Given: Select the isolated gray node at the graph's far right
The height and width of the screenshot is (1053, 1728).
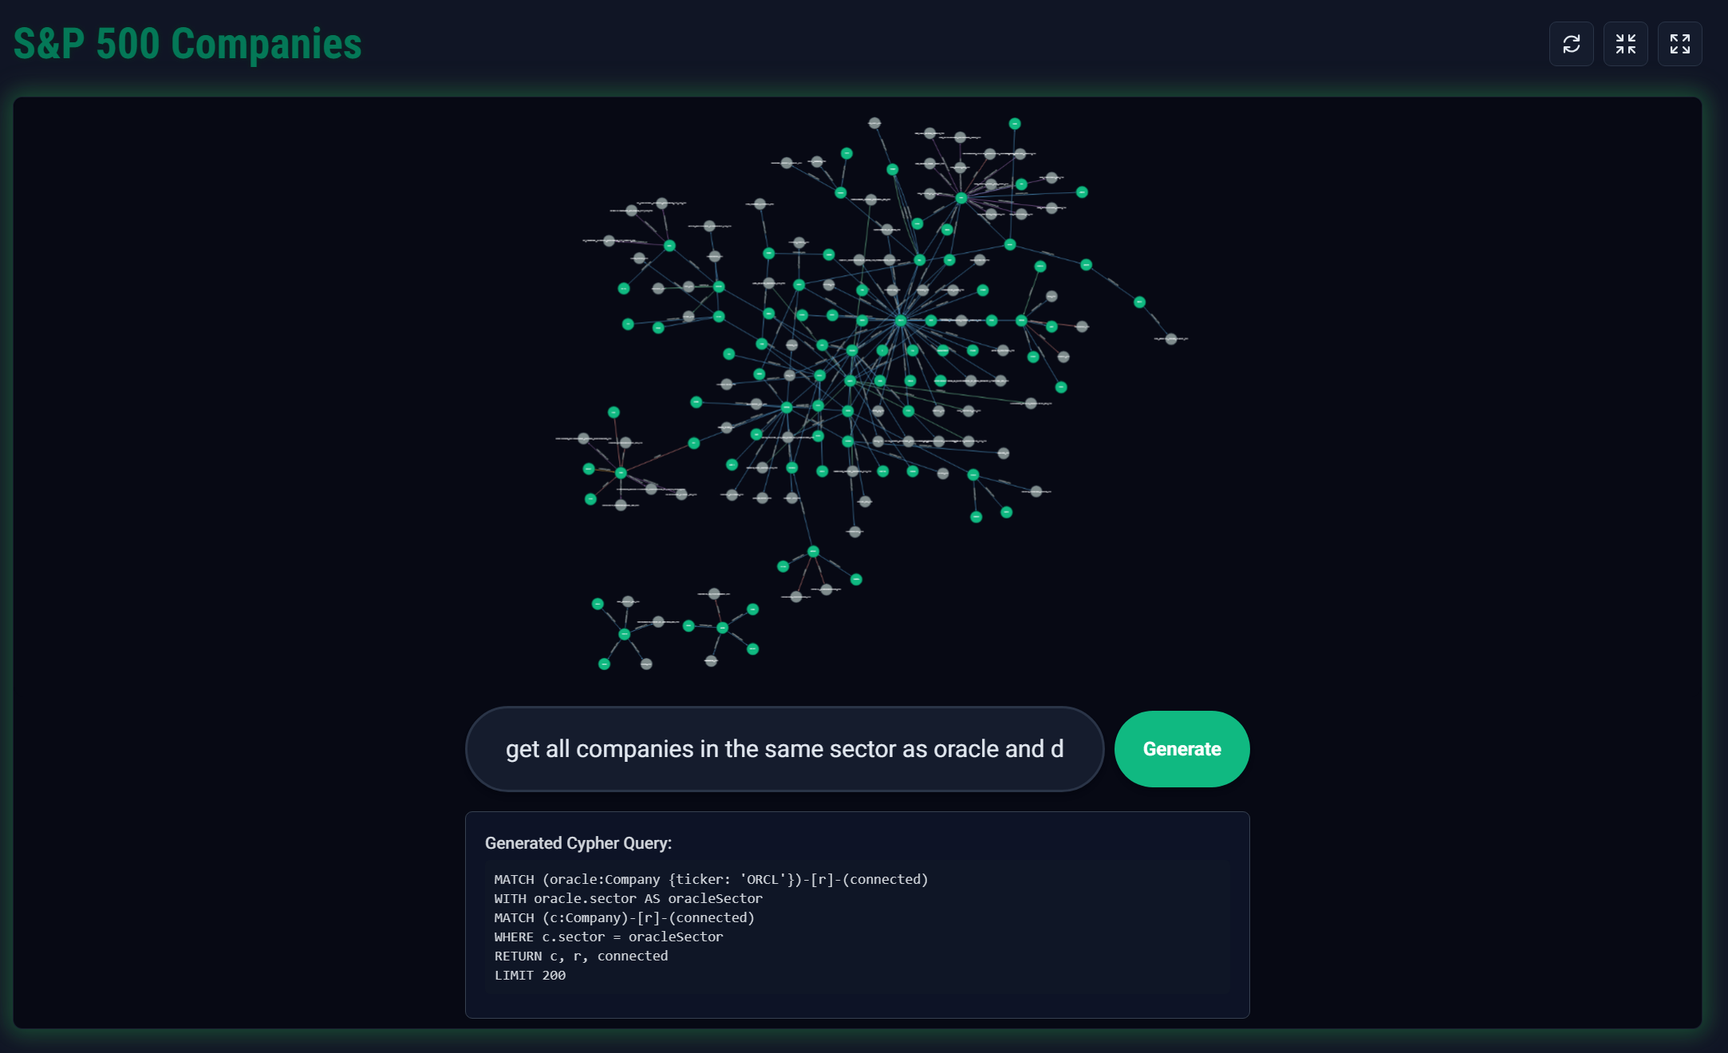Looking at the screenshot, I should [1170, 339].
